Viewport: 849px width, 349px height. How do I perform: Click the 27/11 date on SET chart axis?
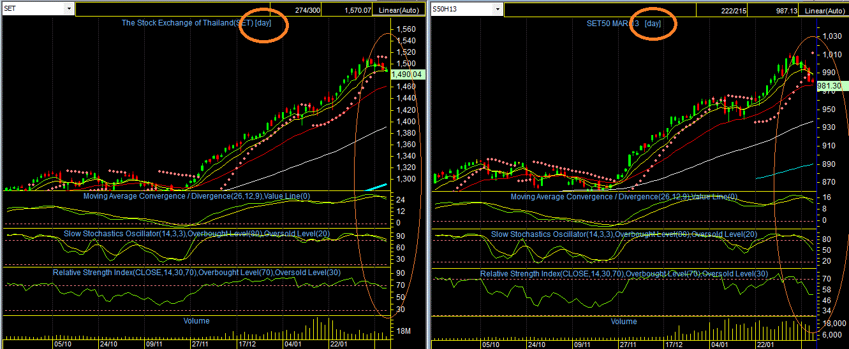(x=200, y=344)
